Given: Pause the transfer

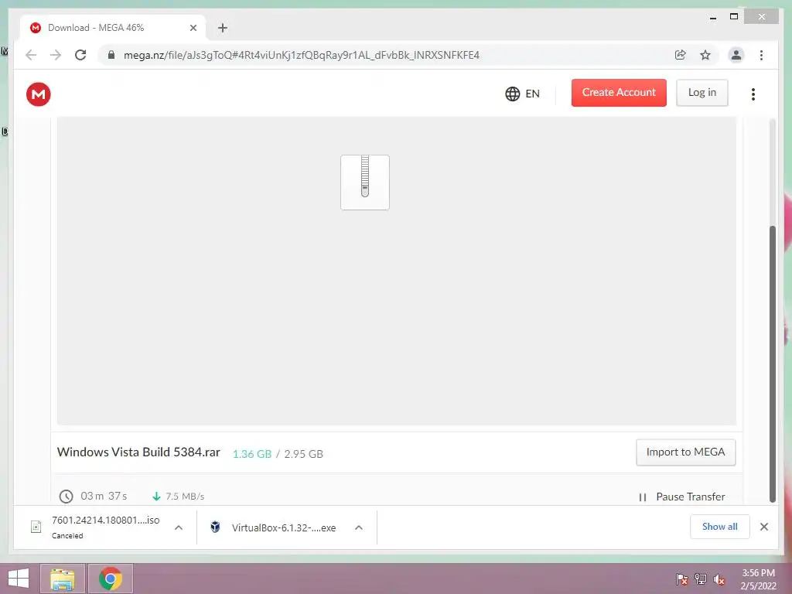Looking at the screenshot, I should 681,497.
